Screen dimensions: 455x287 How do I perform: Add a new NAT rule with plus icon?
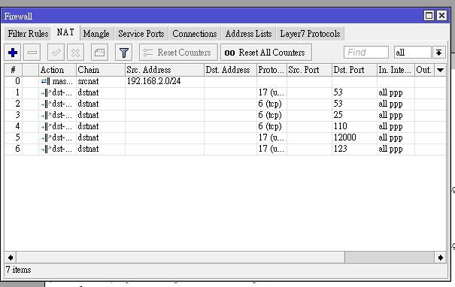[x=13, y=53]
